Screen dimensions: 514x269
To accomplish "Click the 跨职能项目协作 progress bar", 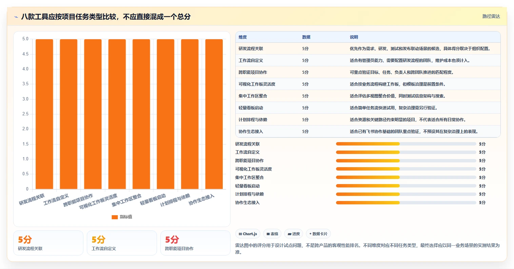I will (406, 161).
